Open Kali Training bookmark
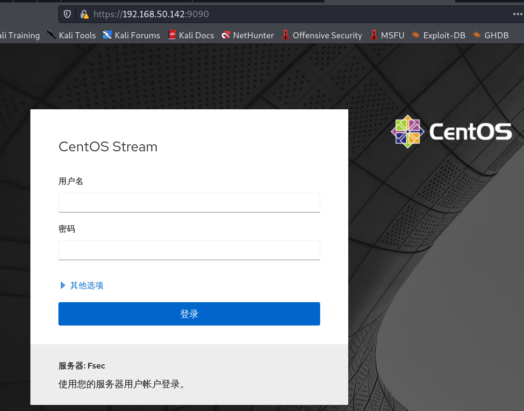 pos(20,35)
